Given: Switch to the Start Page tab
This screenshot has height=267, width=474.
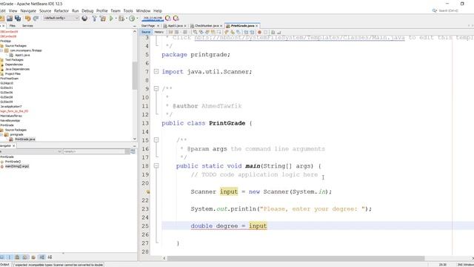Looking at the screenshot, I should tap(148, 26).
